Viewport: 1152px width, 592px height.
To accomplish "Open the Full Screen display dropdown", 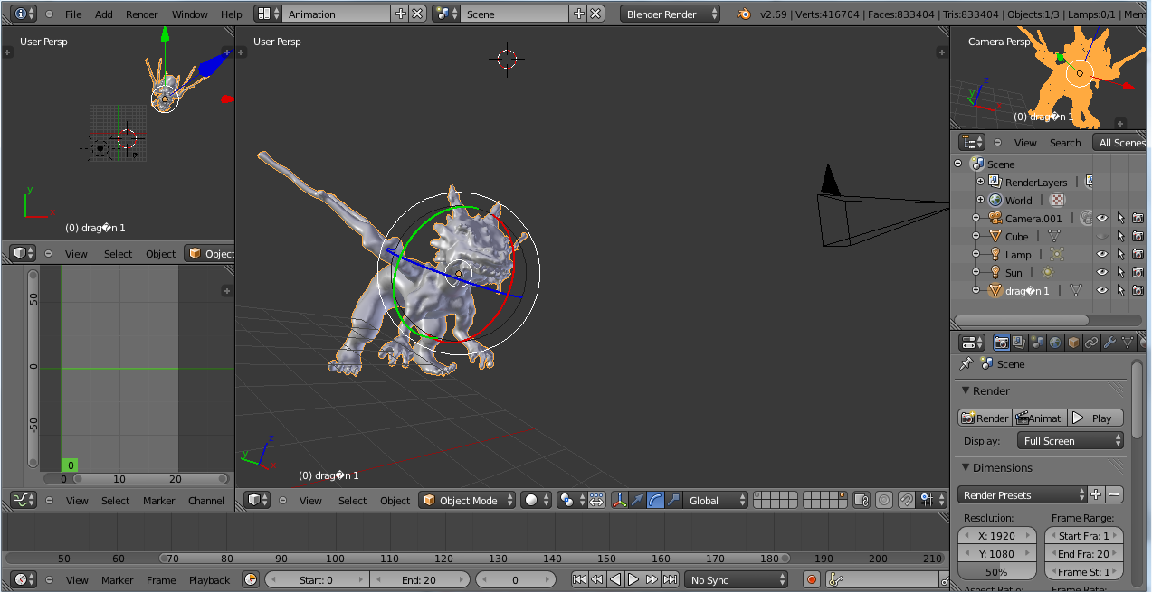I will [x=1071, y=441].
